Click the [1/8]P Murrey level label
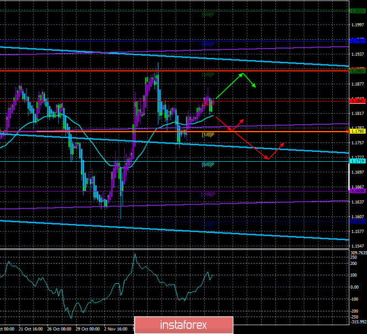367x334 pixels. [208, 135]
